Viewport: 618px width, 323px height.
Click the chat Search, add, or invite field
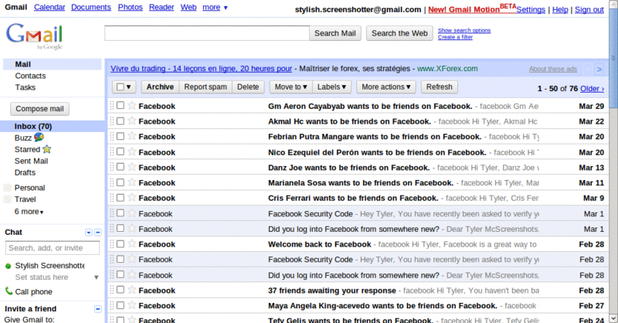pyautogui.click(x=53, y=248)
